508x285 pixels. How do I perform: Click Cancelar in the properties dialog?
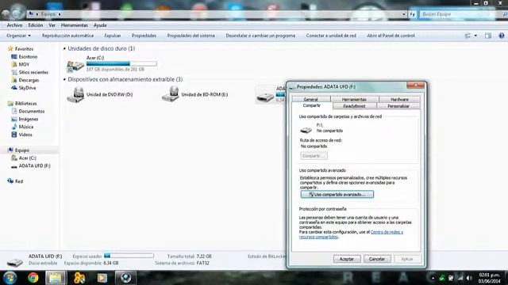[377, 259]
